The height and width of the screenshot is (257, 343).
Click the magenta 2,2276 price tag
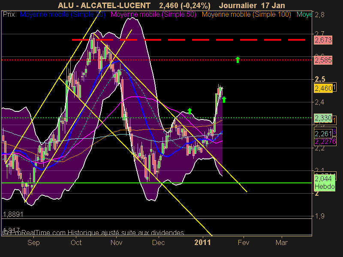click(x=325, y=142)
